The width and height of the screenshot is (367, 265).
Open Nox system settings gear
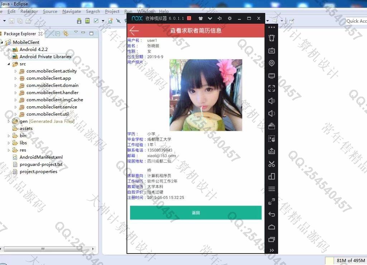[x=230, y=18]
